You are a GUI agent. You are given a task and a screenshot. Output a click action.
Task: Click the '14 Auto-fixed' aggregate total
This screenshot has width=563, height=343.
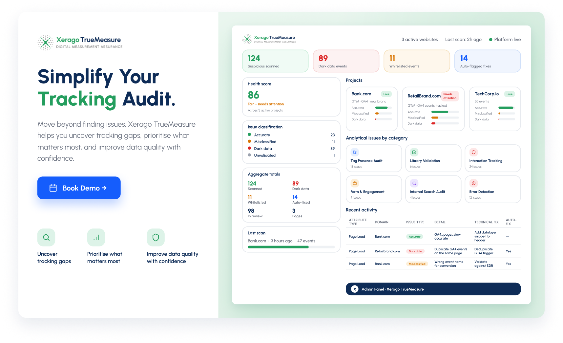301,199
